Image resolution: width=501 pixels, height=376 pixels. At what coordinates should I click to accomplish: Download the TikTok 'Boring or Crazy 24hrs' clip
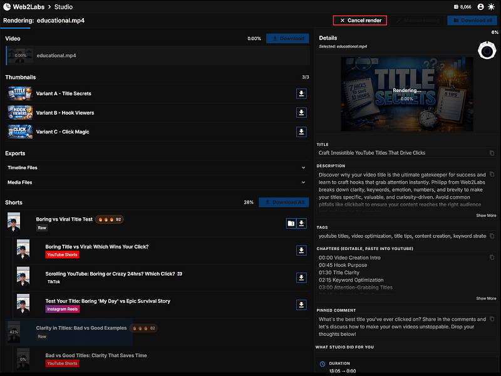pos(301,278)
